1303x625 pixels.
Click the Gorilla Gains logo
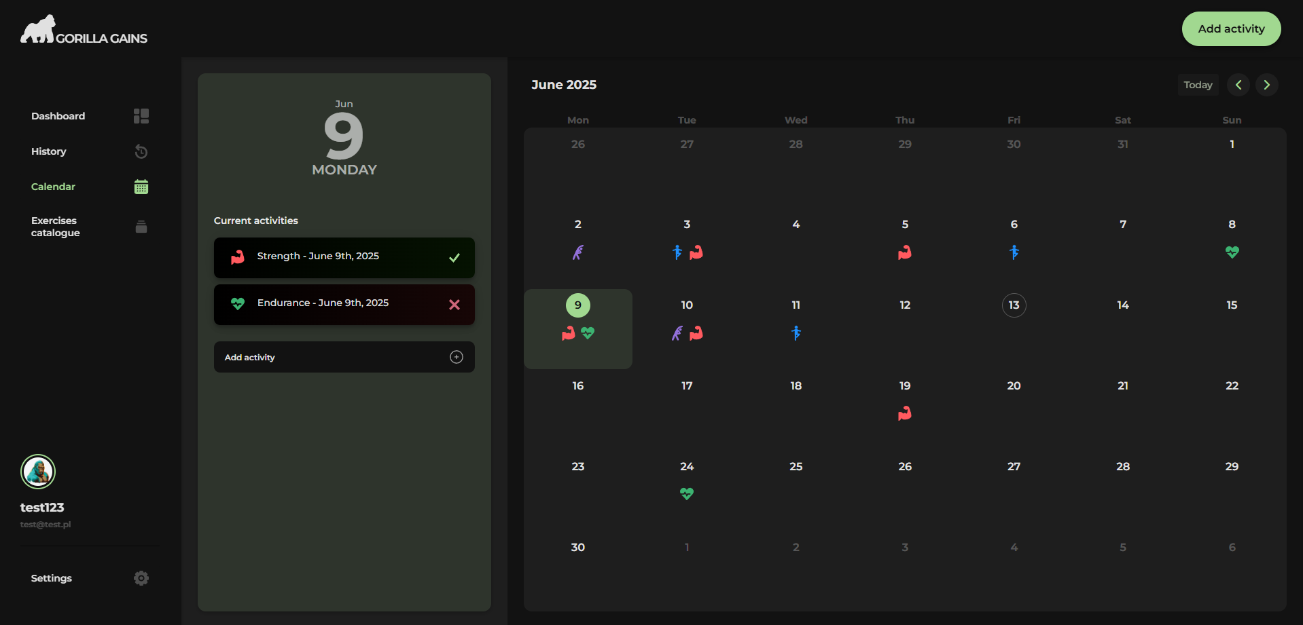84,30
